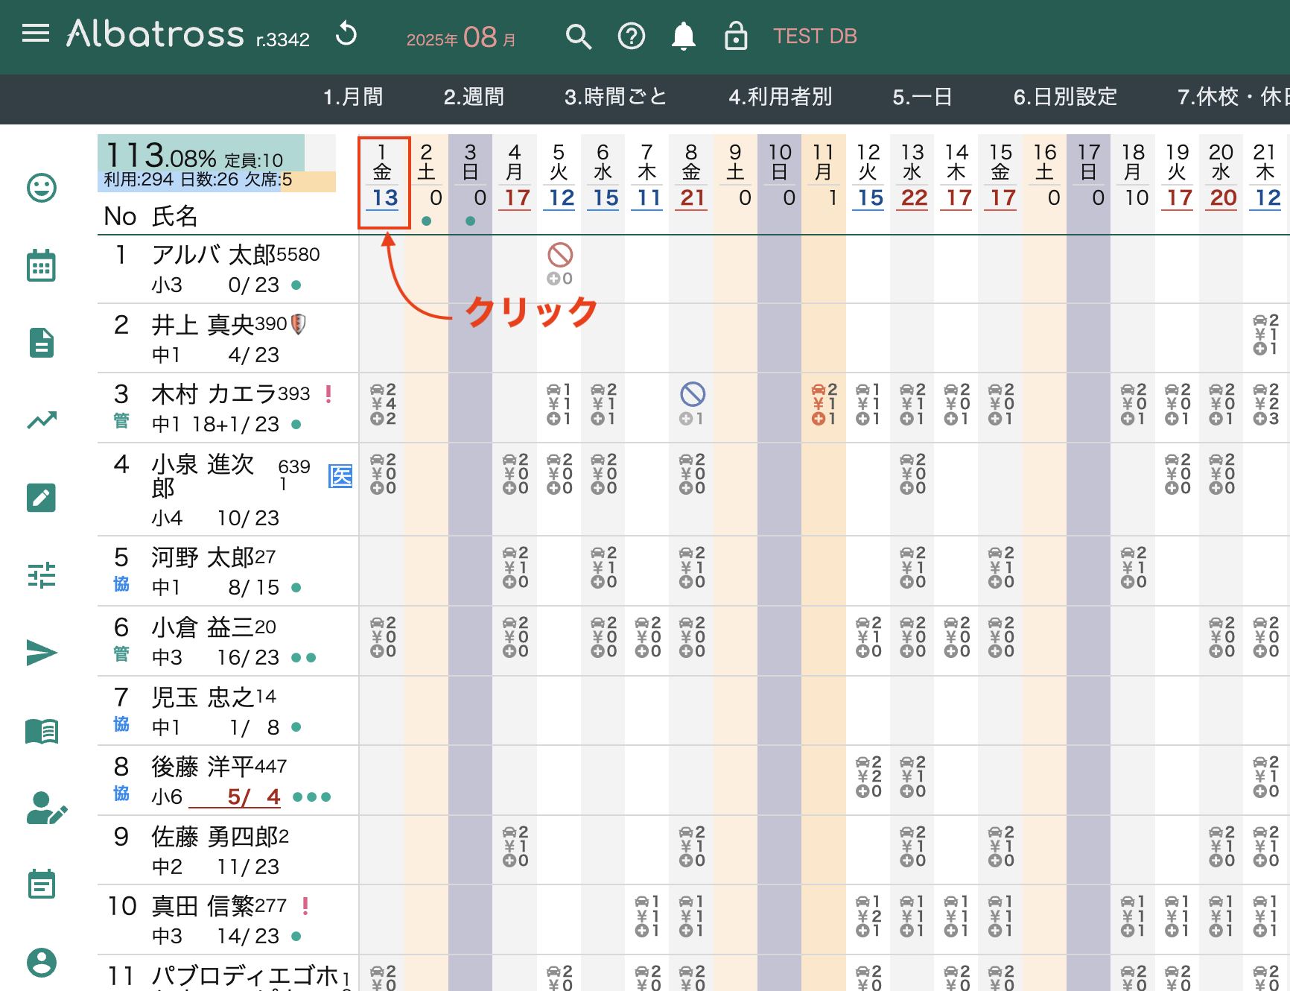Select the 6.日別設定 tab
This screenshot has height=991, width=1290.
1065,97
